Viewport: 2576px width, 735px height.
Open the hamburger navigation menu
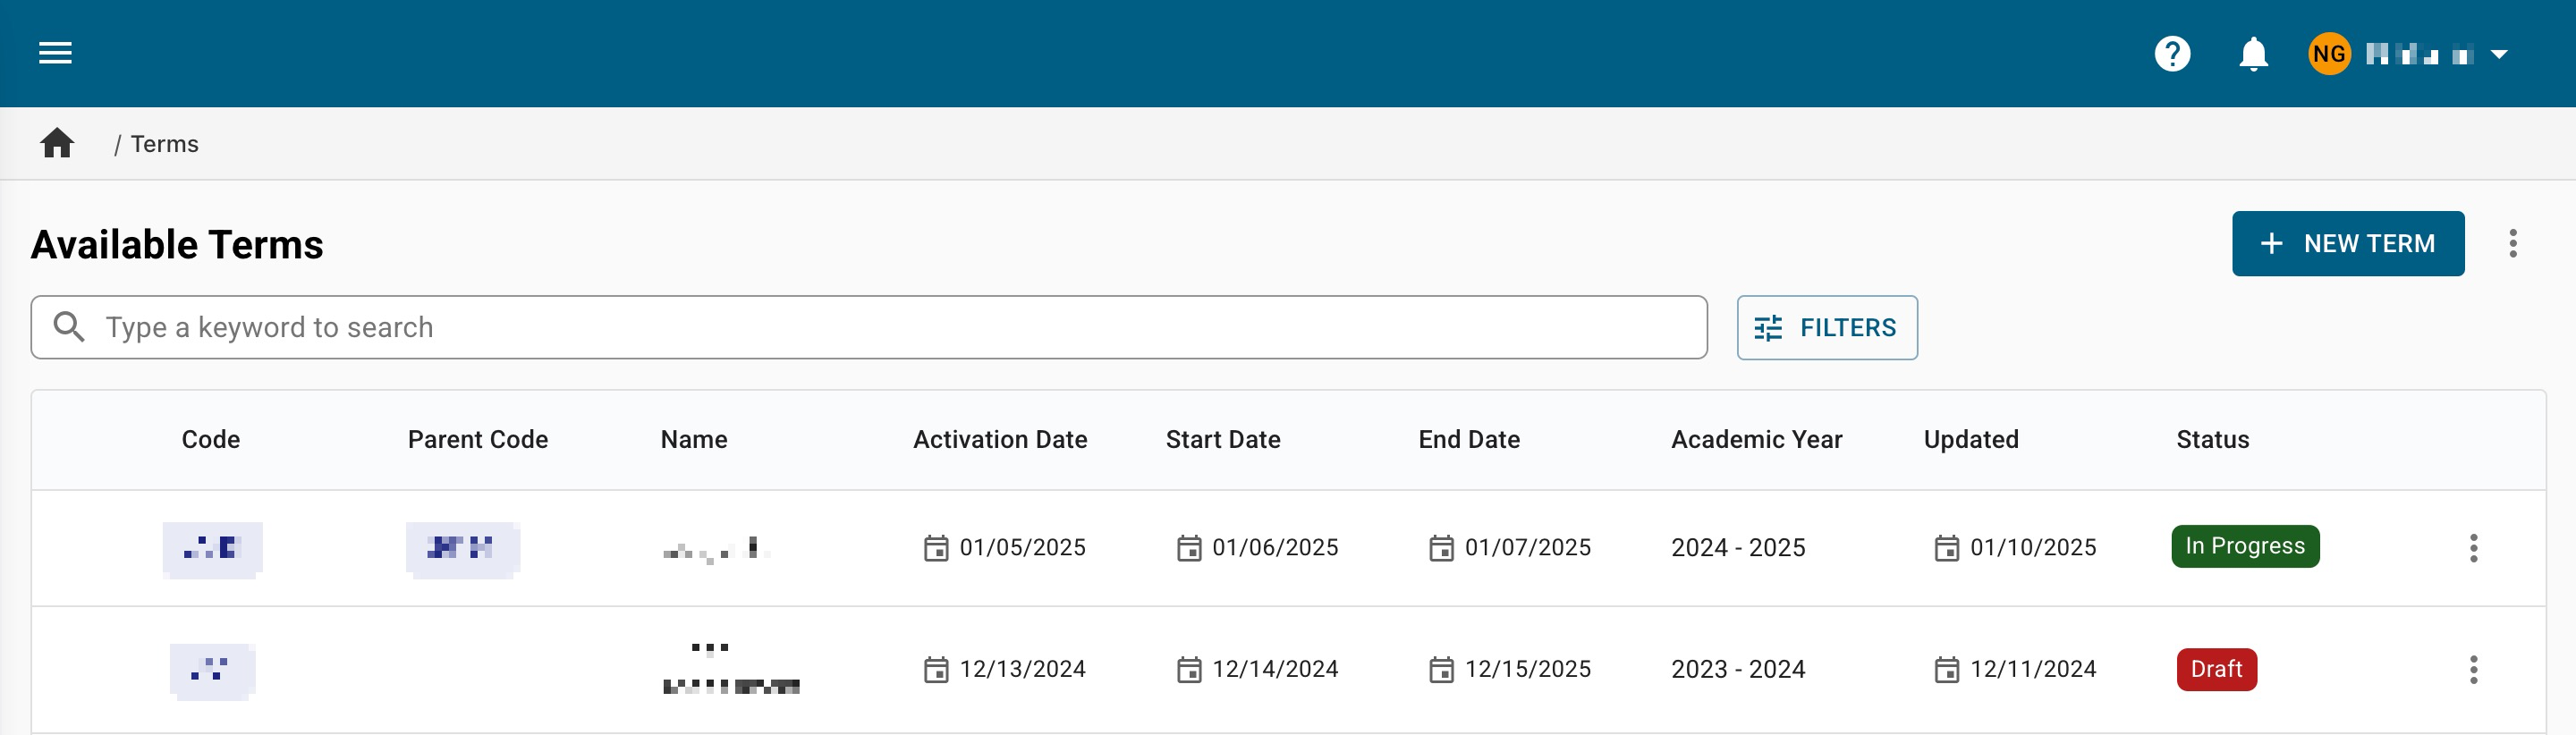(x=55, y=53)
